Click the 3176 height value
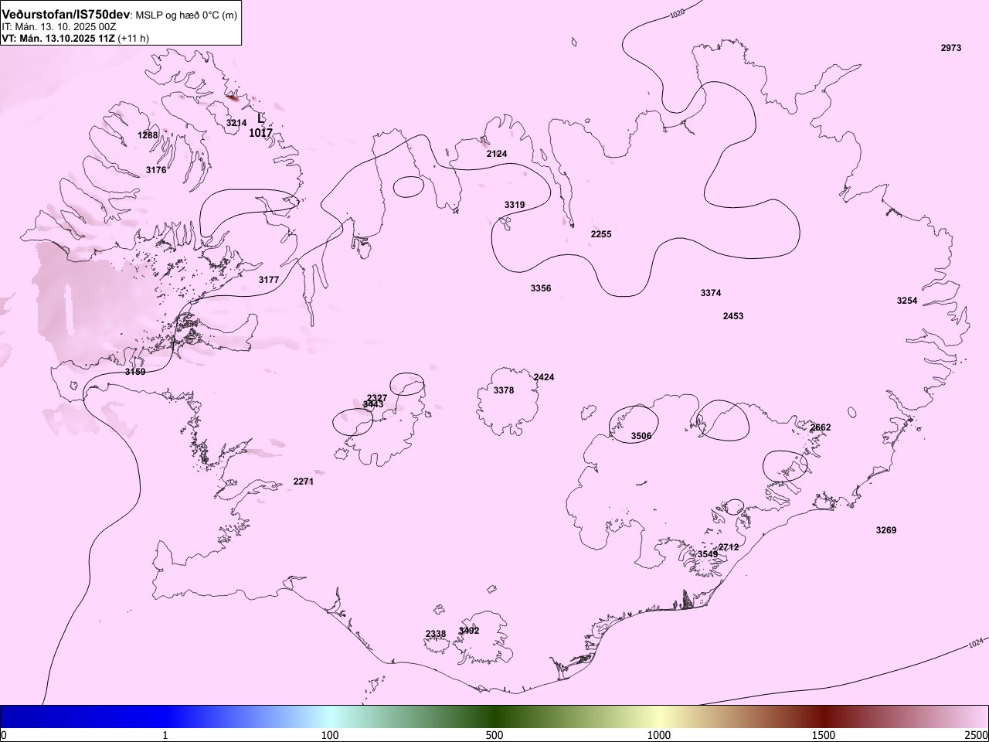989x742 pixels. pos(156,170)
